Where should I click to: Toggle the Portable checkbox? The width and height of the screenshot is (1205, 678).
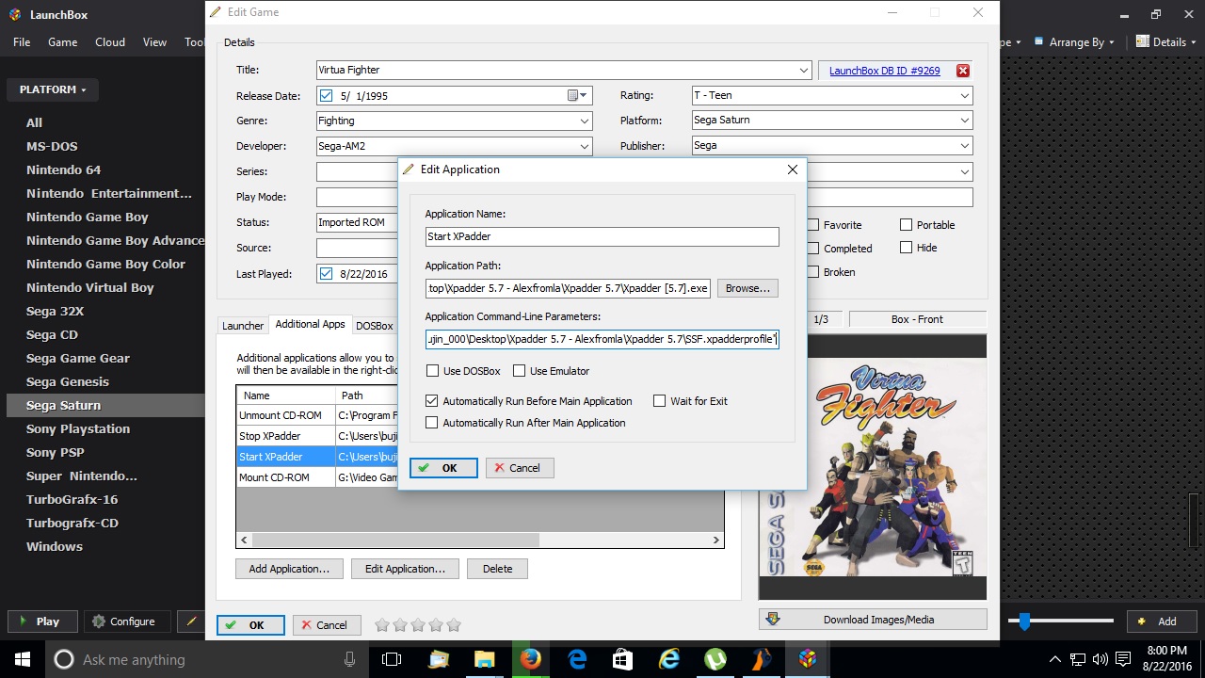(906, 225)
